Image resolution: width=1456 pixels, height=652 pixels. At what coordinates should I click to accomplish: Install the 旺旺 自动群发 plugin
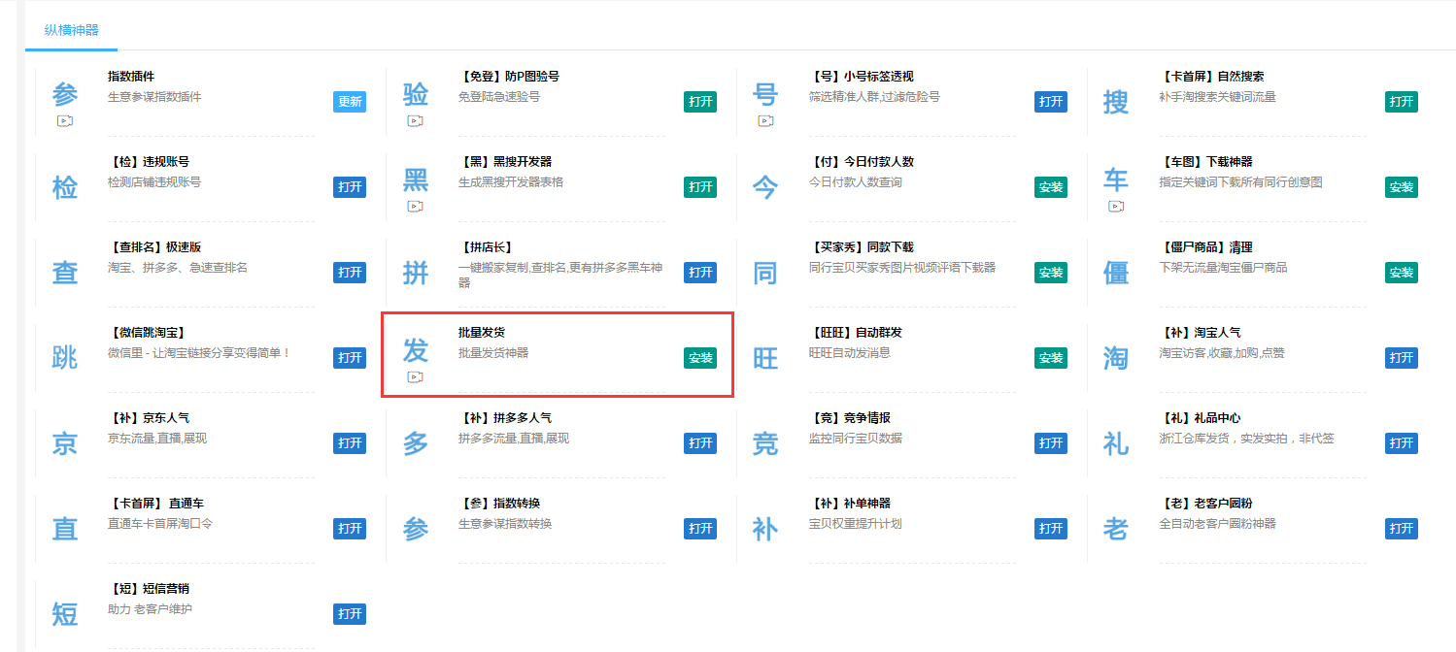pyautogui.click(x=1051, y=358)
